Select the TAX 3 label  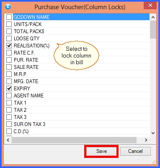coord(20,117)
